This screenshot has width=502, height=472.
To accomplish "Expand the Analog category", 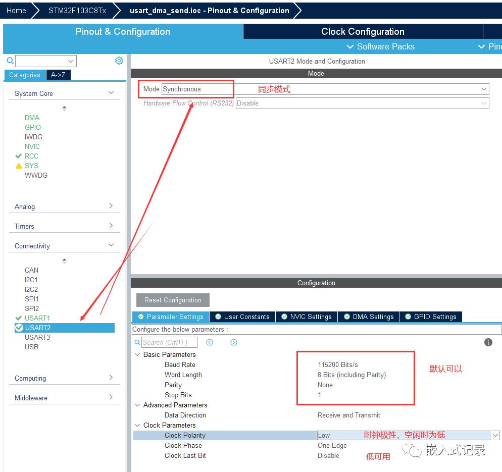I will [x=111, y=206].
